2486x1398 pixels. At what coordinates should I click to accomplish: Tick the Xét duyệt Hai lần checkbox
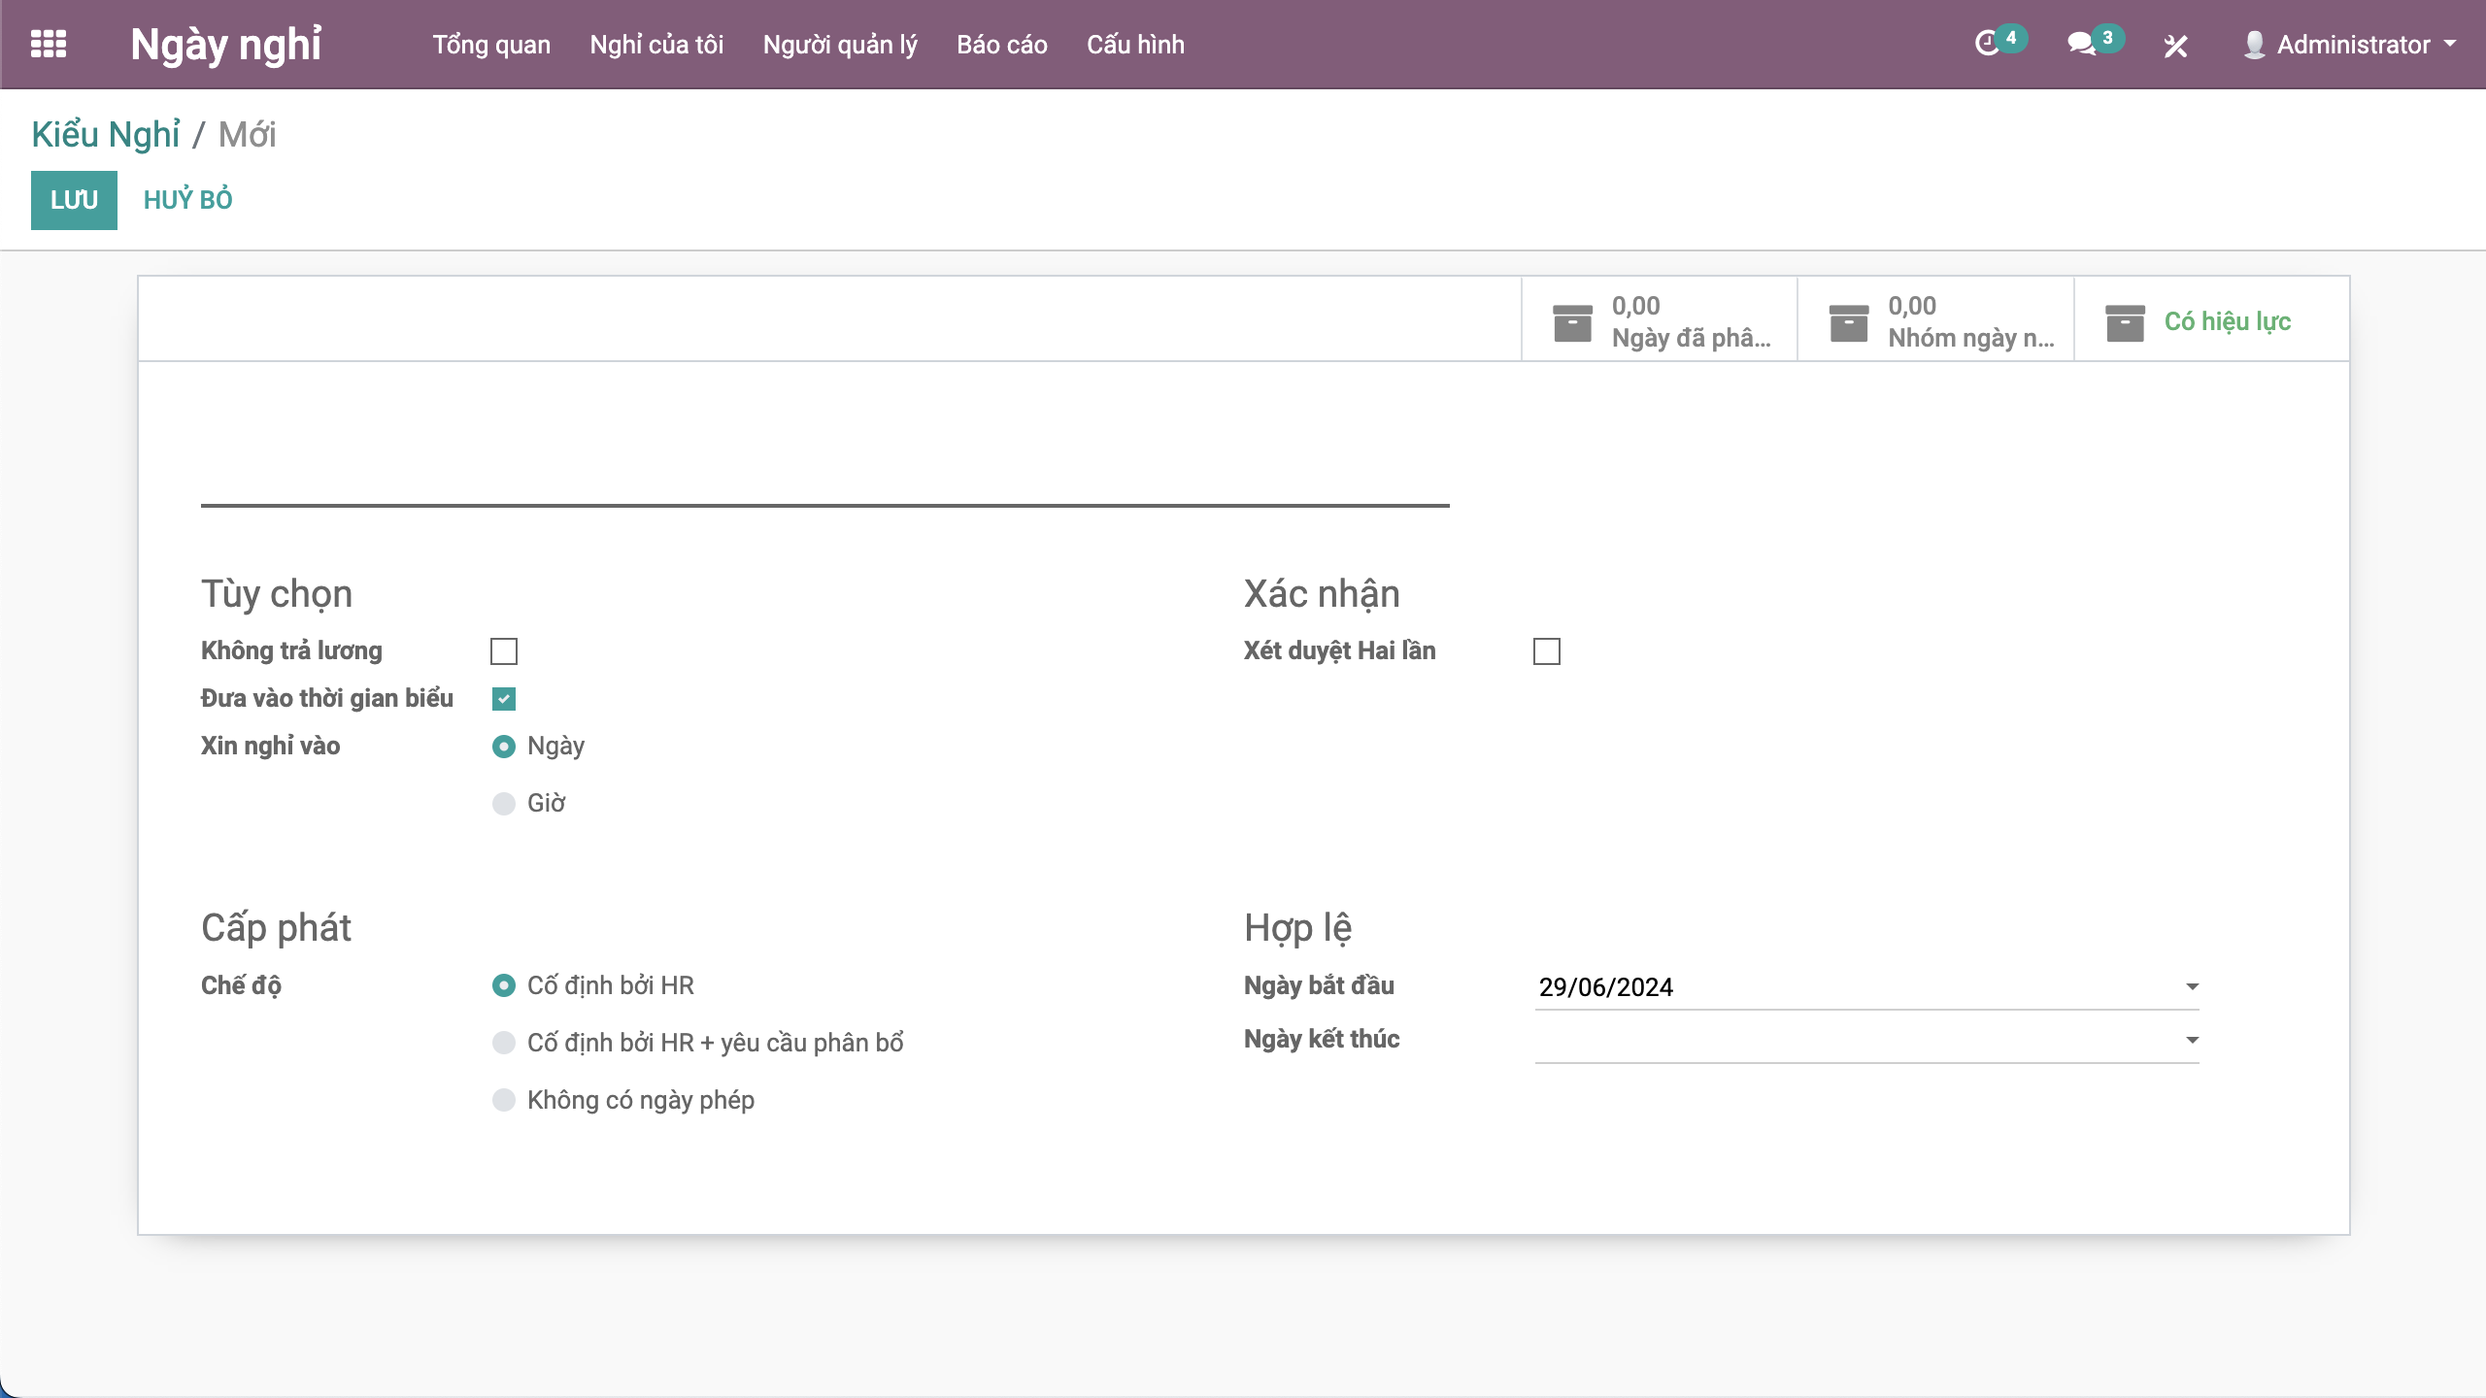[x=1546, y=650]
